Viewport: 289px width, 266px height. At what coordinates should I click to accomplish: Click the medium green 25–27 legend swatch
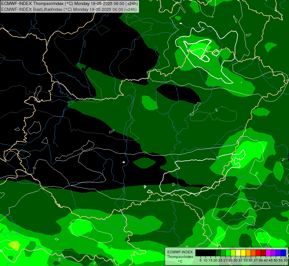(223, 253)
